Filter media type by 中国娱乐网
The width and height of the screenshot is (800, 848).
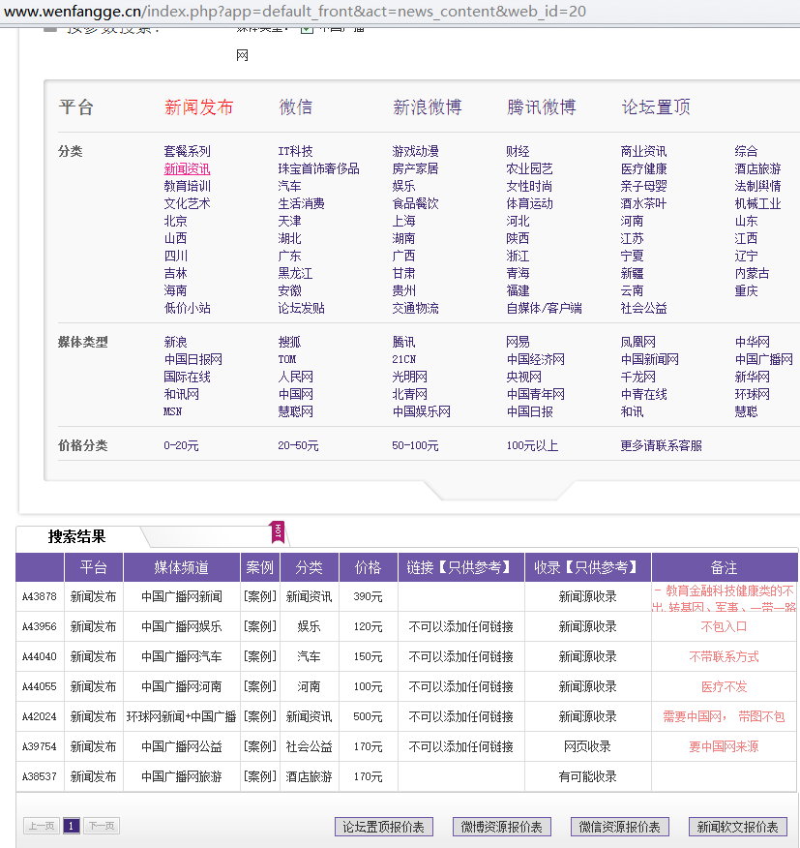(x=421, y=411)
